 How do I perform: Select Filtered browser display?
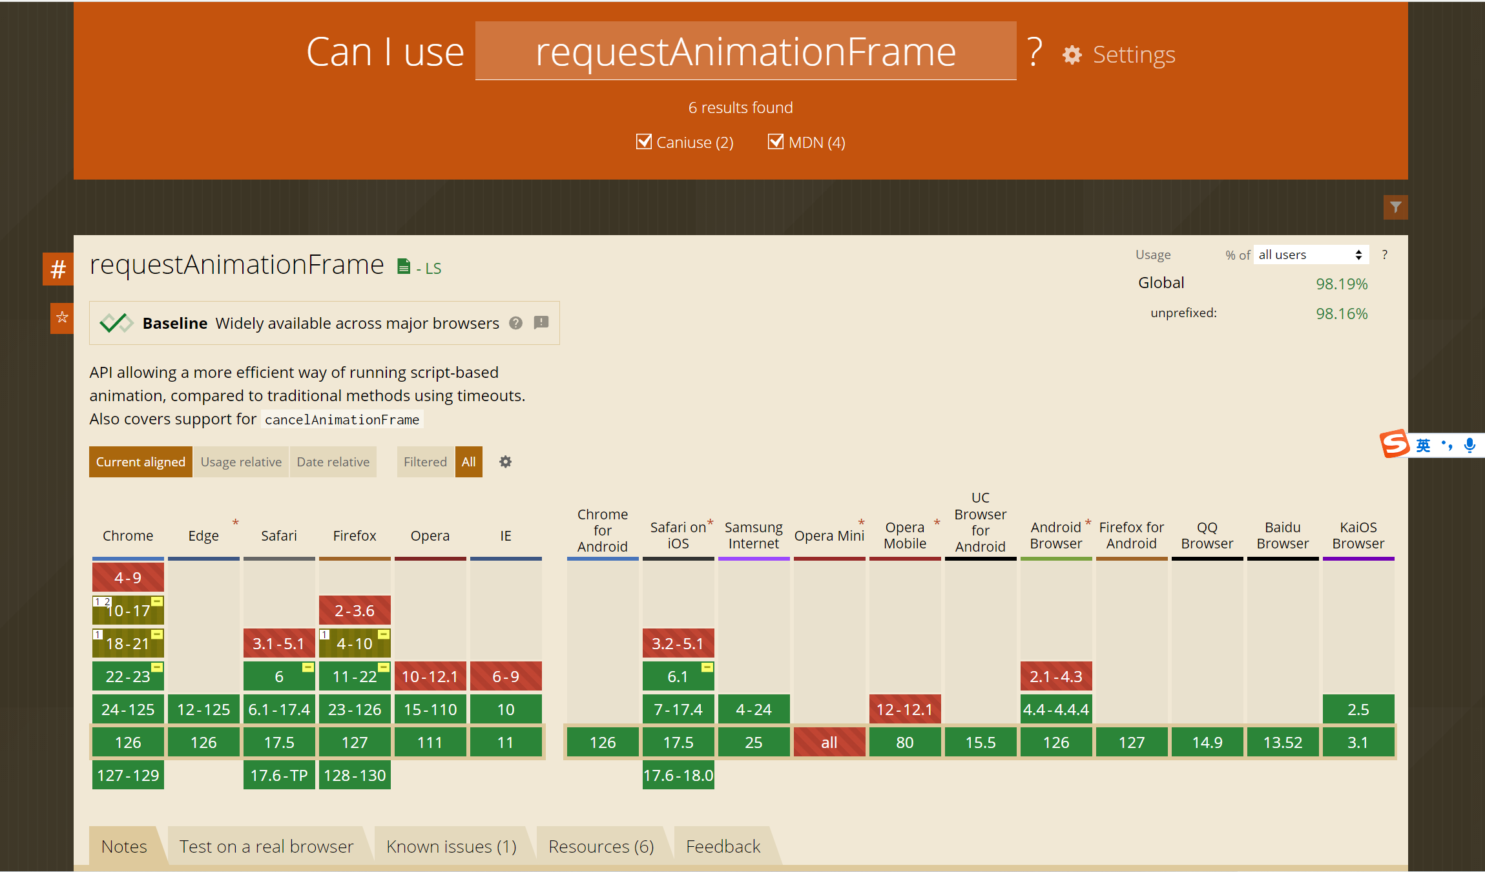pos(425,462)
